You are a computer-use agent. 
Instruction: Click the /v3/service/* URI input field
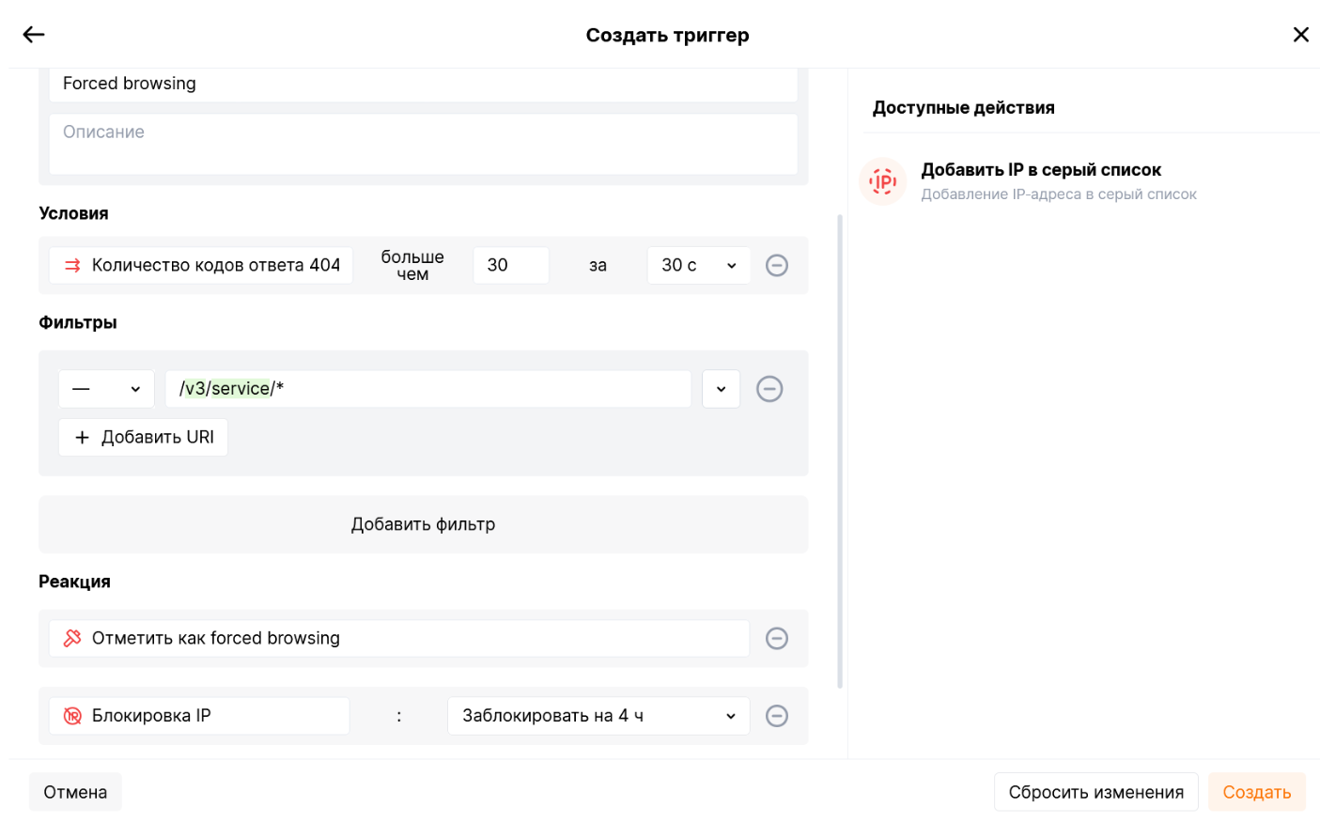tap(428, 389)
